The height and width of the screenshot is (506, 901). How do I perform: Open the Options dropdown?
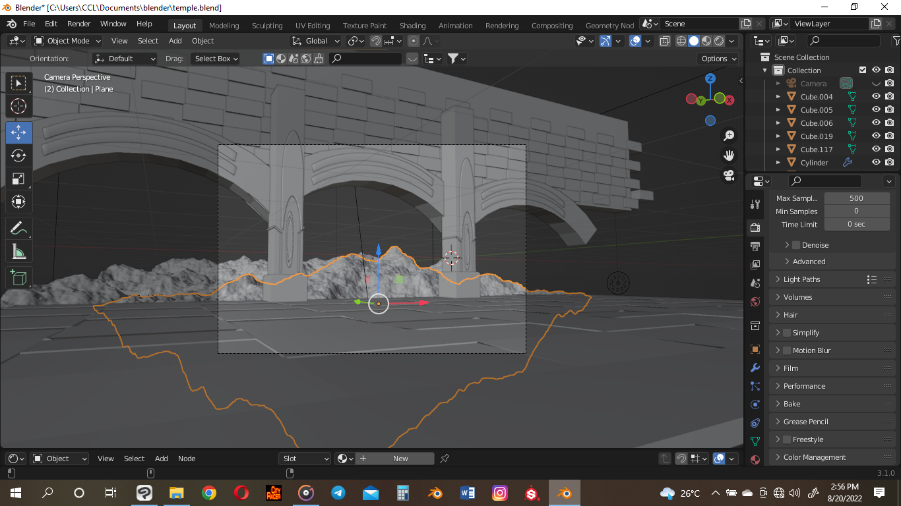pos(718,59)
